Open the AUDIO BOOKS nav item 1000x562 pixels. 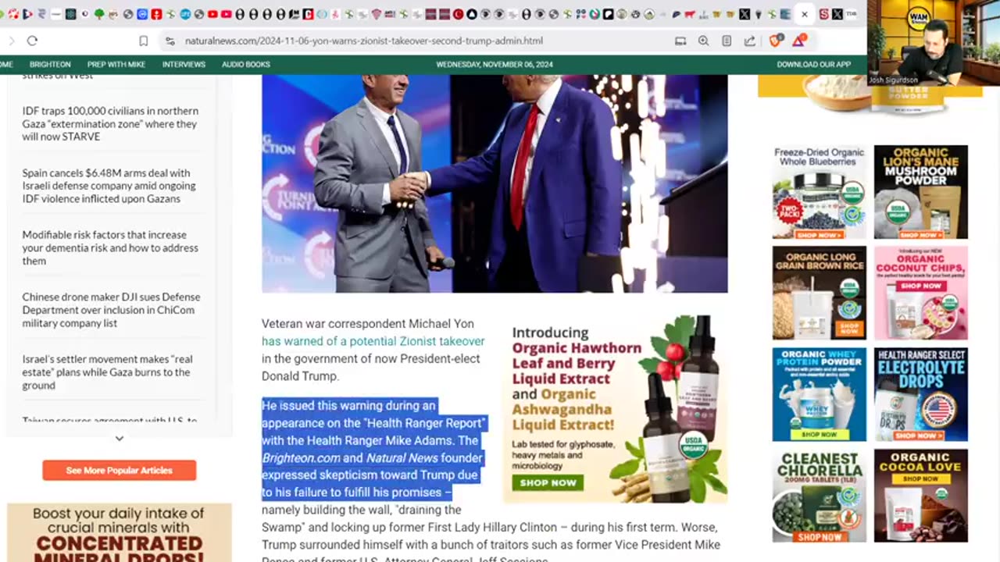245,65
